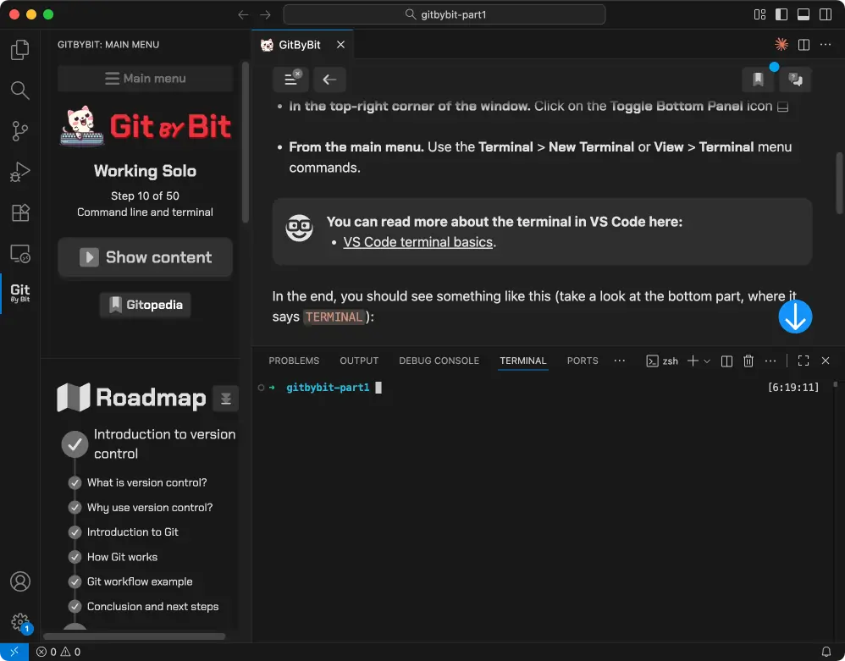The image size is (845, 661).
Task: Toggle the bottom panel layout icon
Action: pos(803,14)
